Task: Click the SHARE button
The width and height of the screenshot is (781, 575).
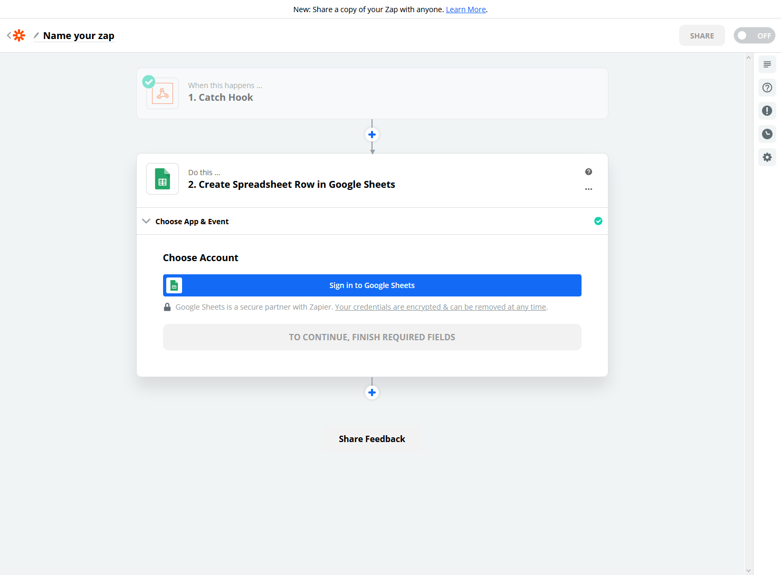Action: (702, 35)
